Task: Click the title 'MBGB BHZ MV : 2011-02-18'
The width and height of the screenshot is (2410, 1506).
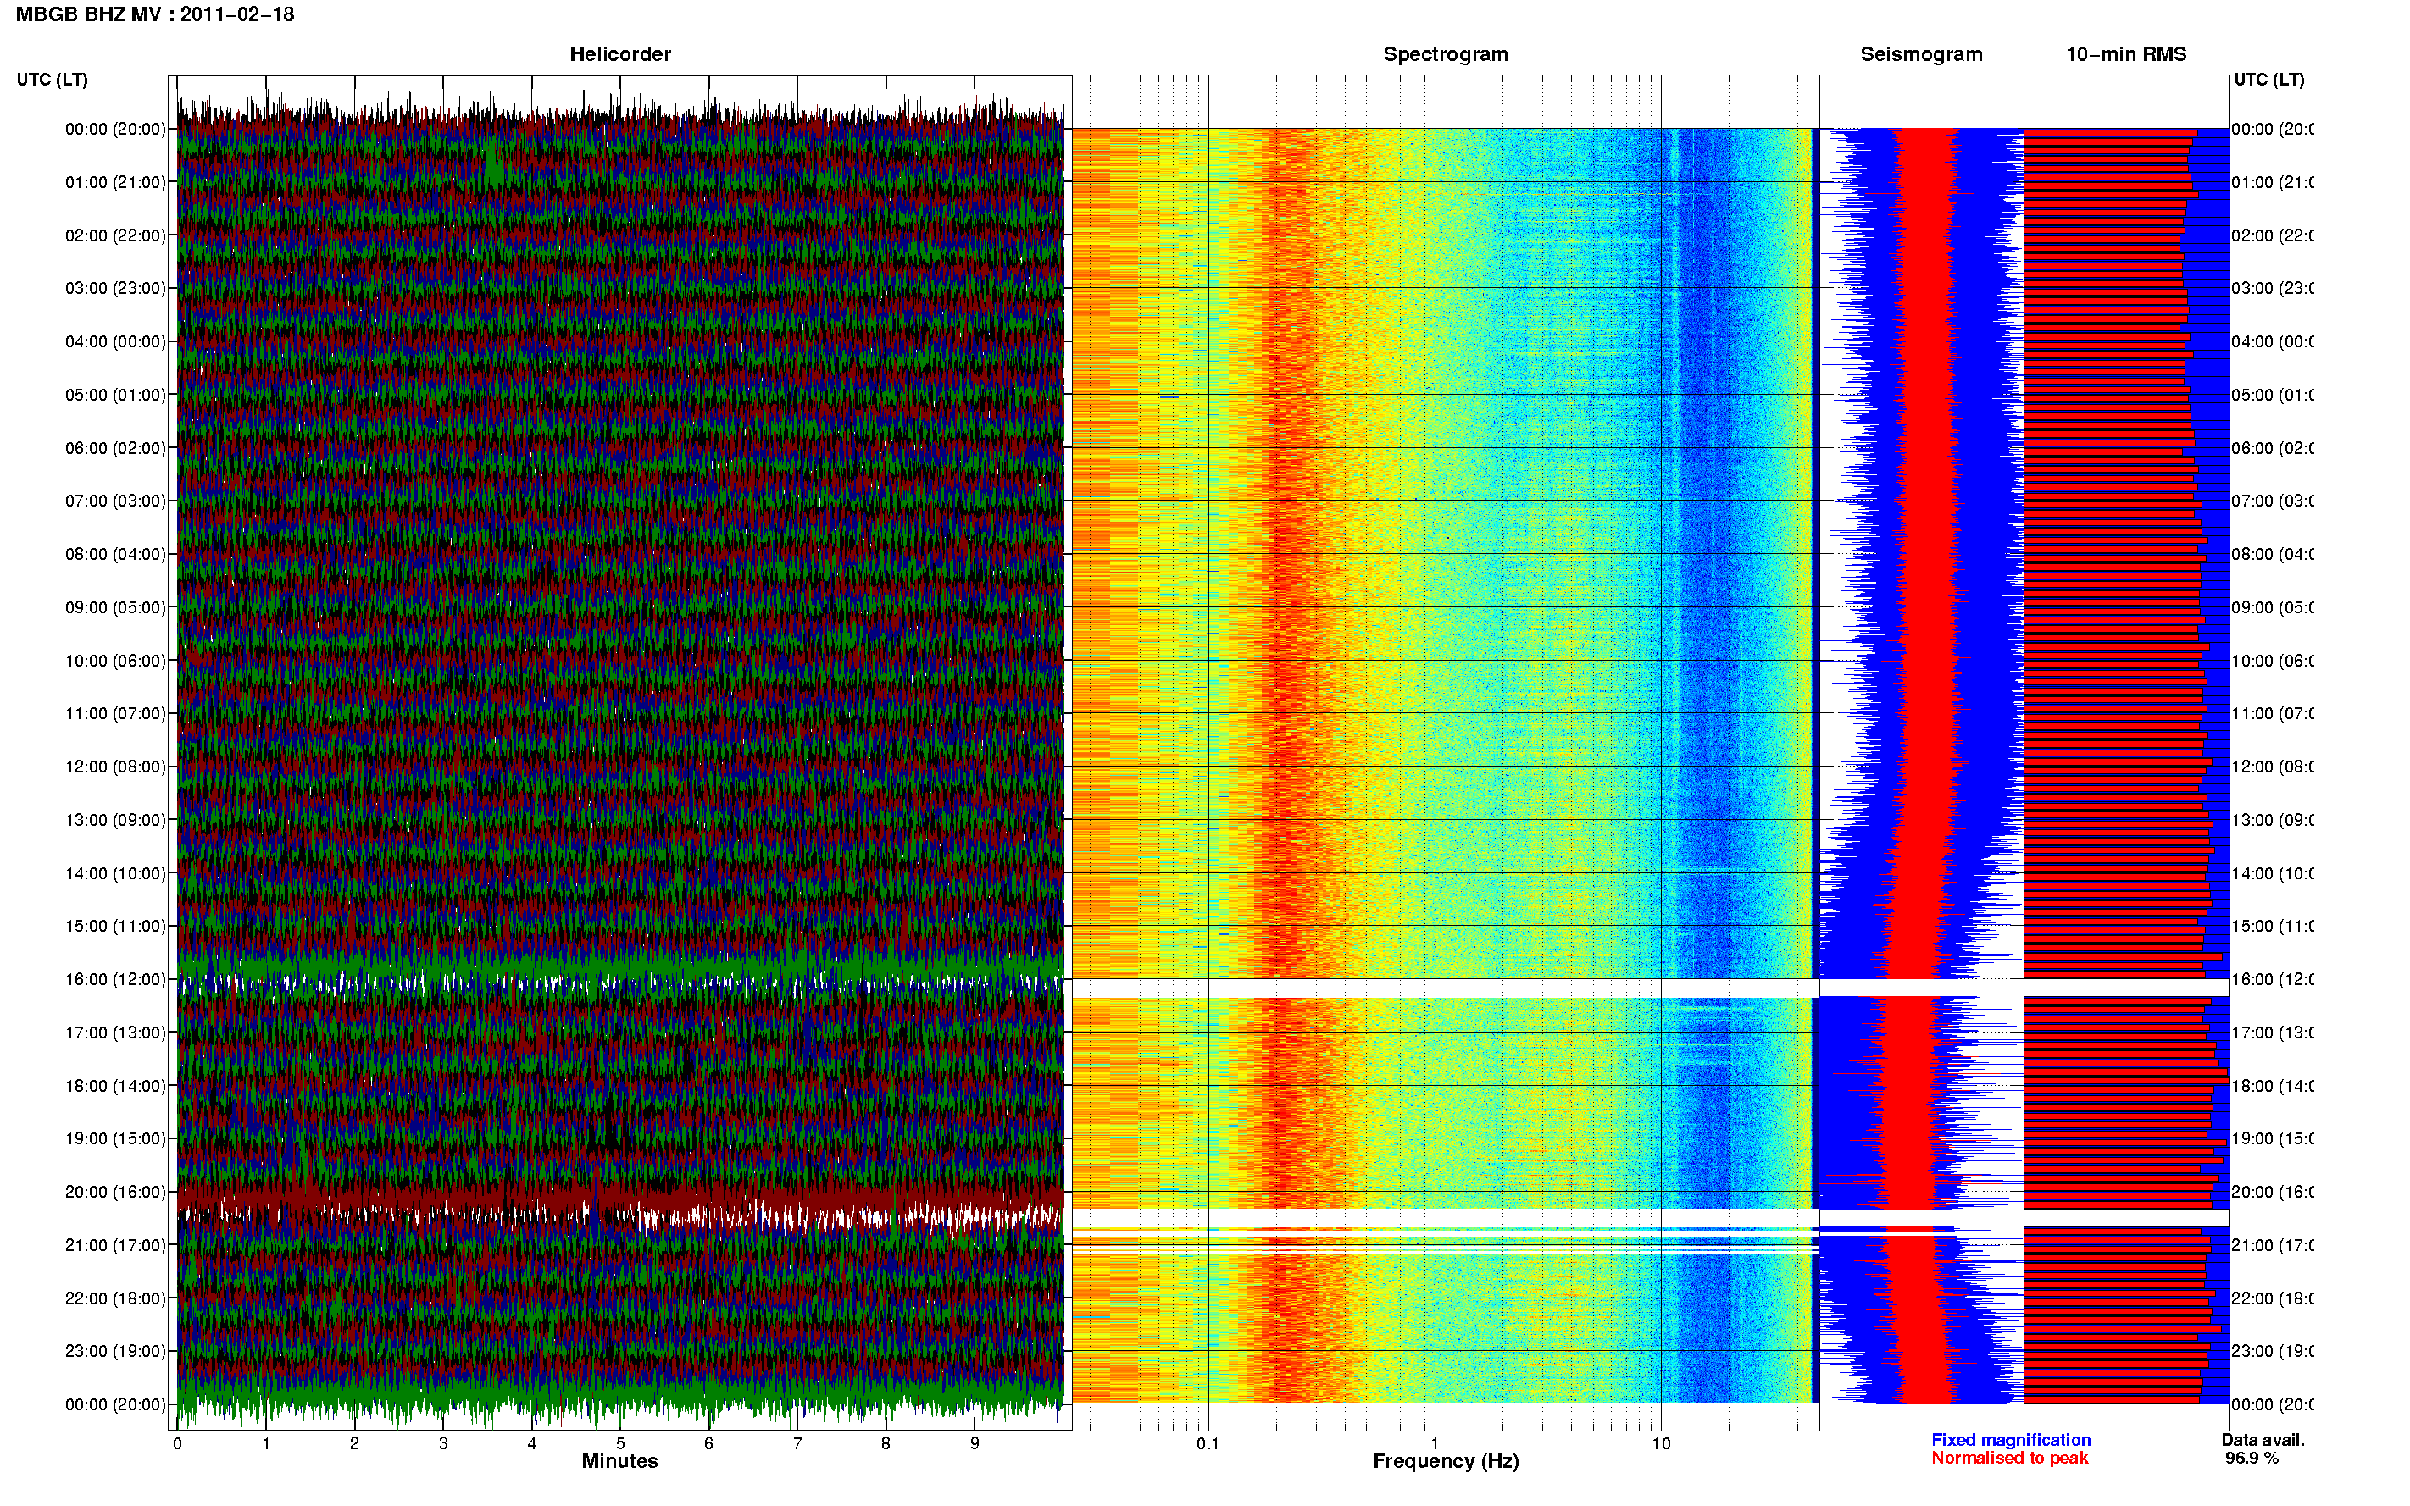Action: (x=154, y=15)
